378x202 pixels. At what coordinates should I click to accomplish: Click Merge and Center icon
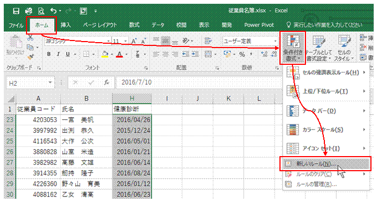pos(208,55)
